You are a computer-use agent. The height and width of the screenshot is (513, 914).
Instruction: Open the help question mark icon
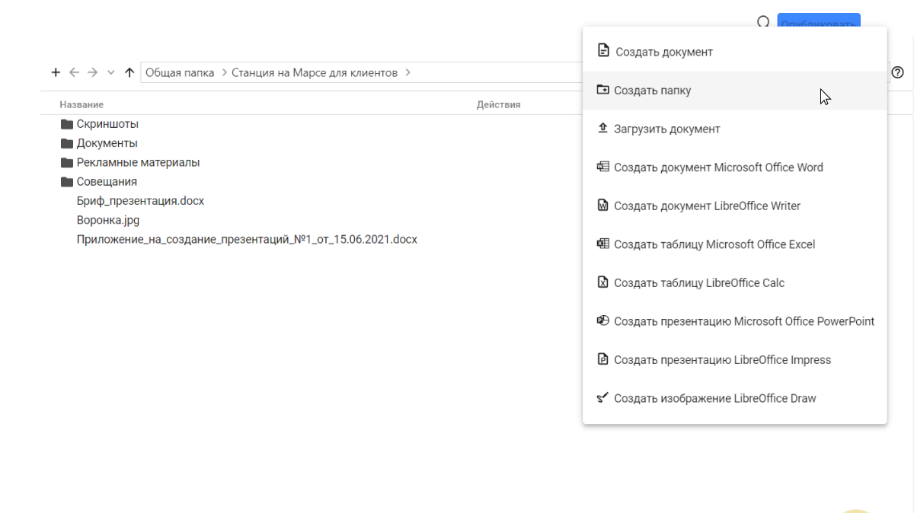[898, 72]
